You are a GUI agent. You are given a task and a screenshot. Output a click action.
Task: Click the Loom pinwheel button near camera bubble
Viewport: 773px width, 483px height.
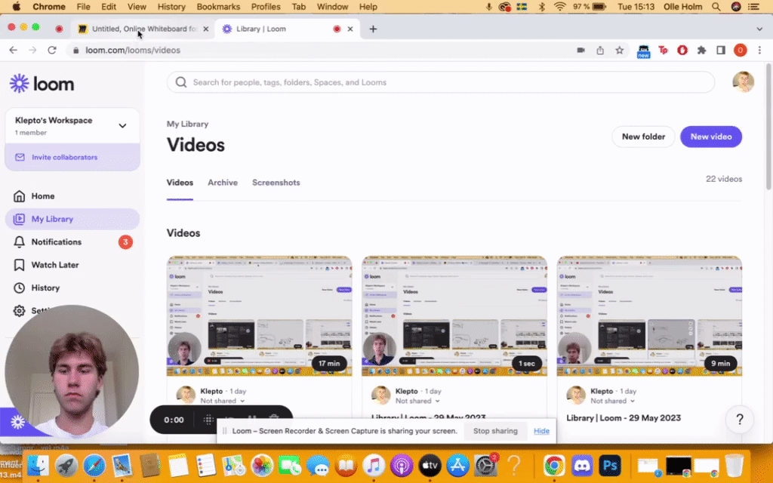click(18, 422)
